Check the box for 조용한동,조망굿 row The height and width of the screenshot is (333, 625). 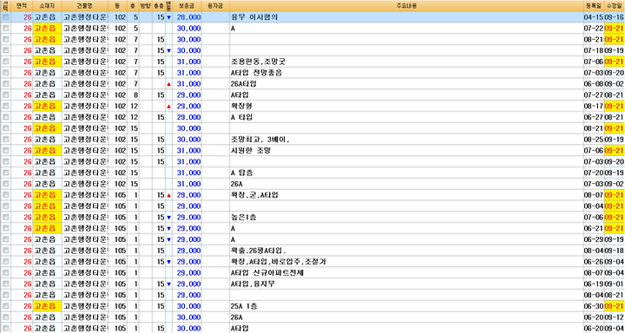[x=5, y=62]
